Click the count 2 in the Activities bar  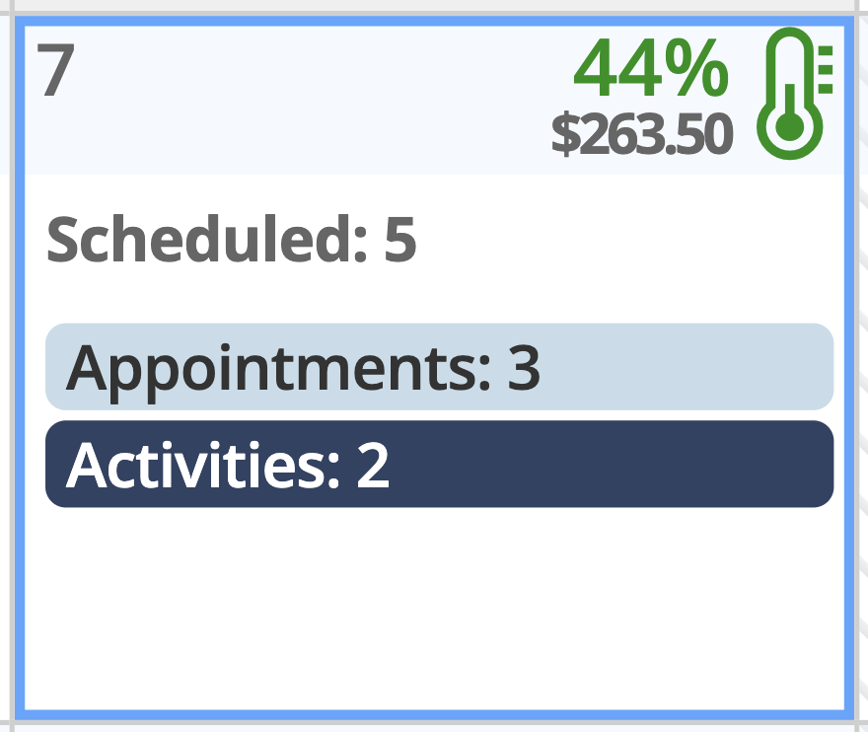(x=373, y=466)
